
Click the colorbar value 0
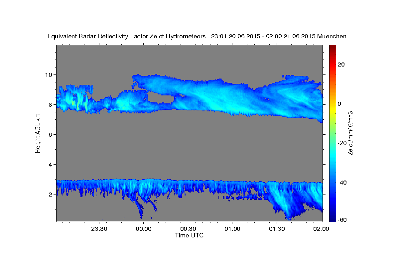pos(339,104)
